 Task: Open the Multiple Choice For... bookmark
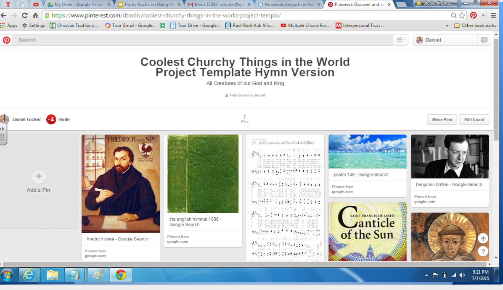point(305,25)
